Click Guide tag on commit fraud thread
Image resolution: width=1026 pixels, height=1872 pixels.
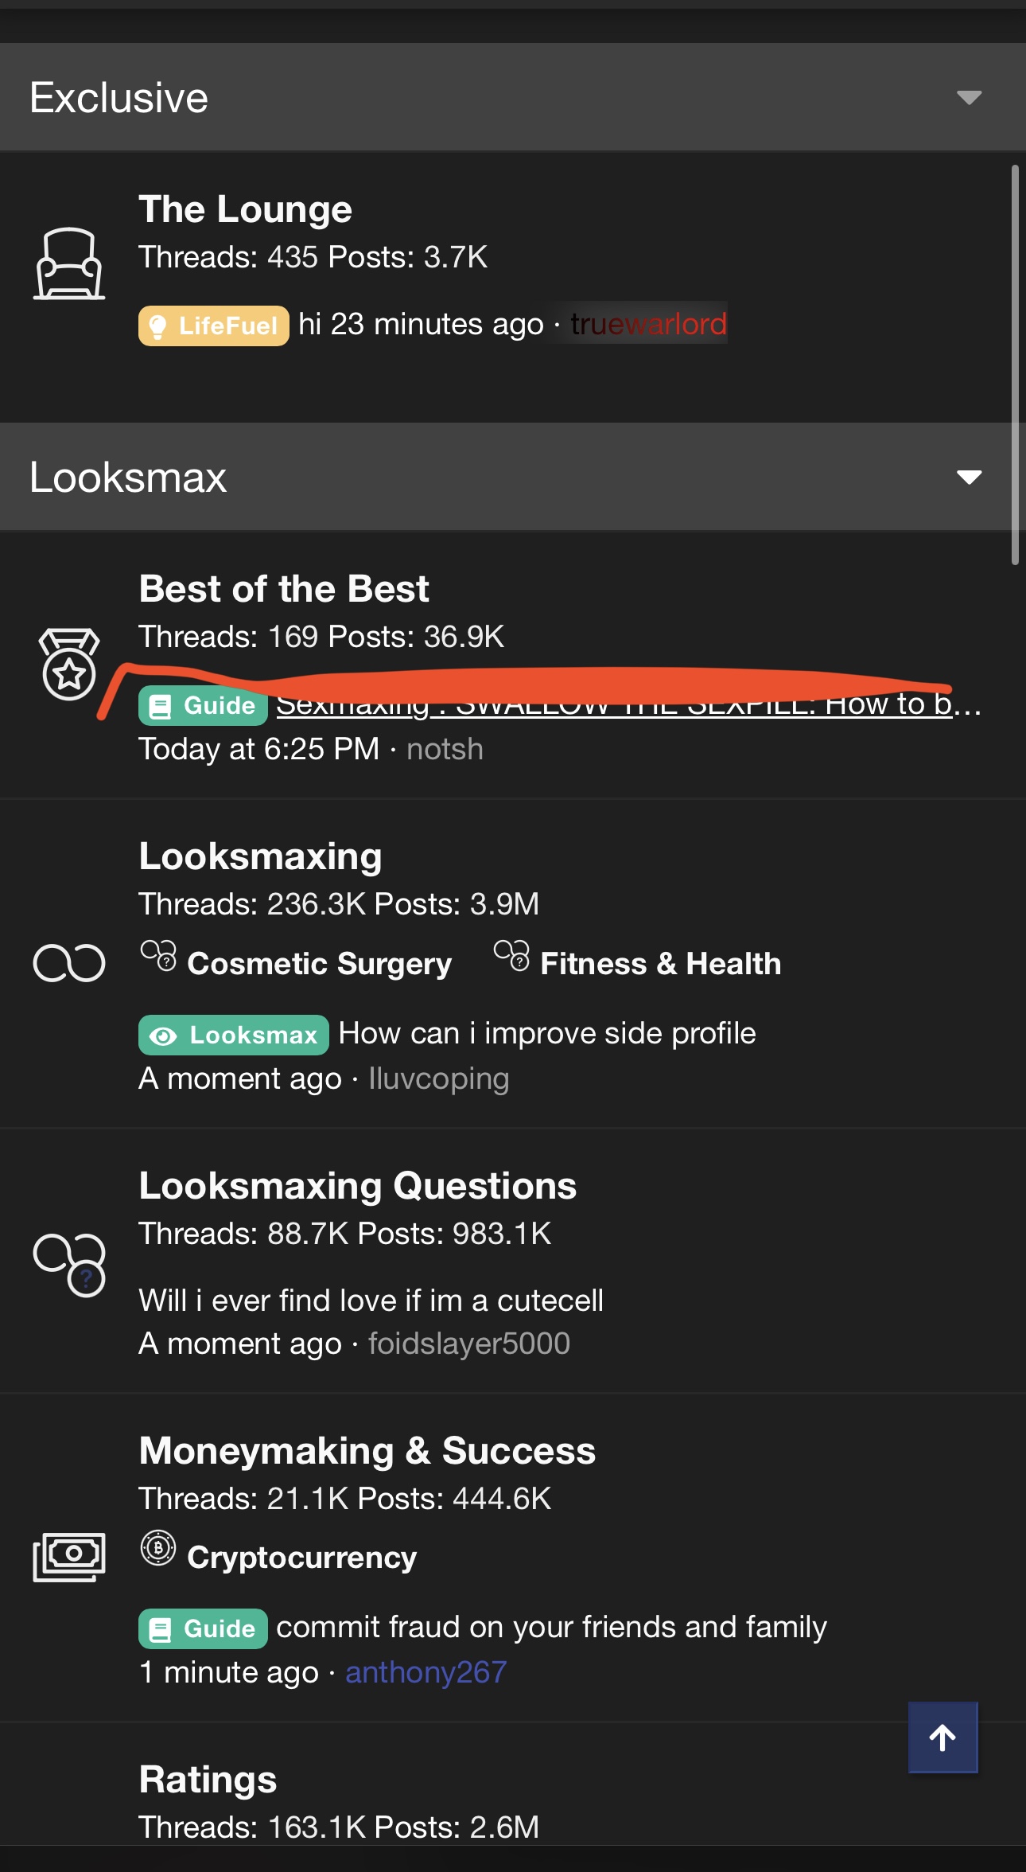pos(203,1628)
